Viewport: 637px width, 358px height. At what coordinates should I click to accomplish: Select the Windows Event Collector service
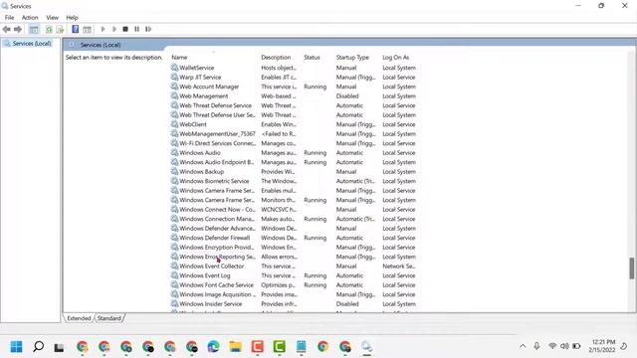(x=294, y=267)
